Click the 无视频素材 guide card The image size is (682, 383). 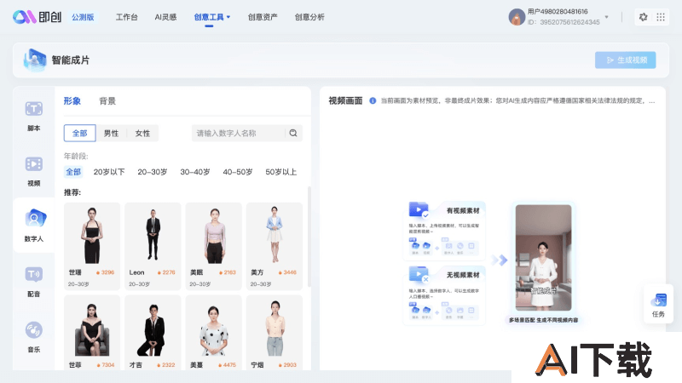click(444, 295)
